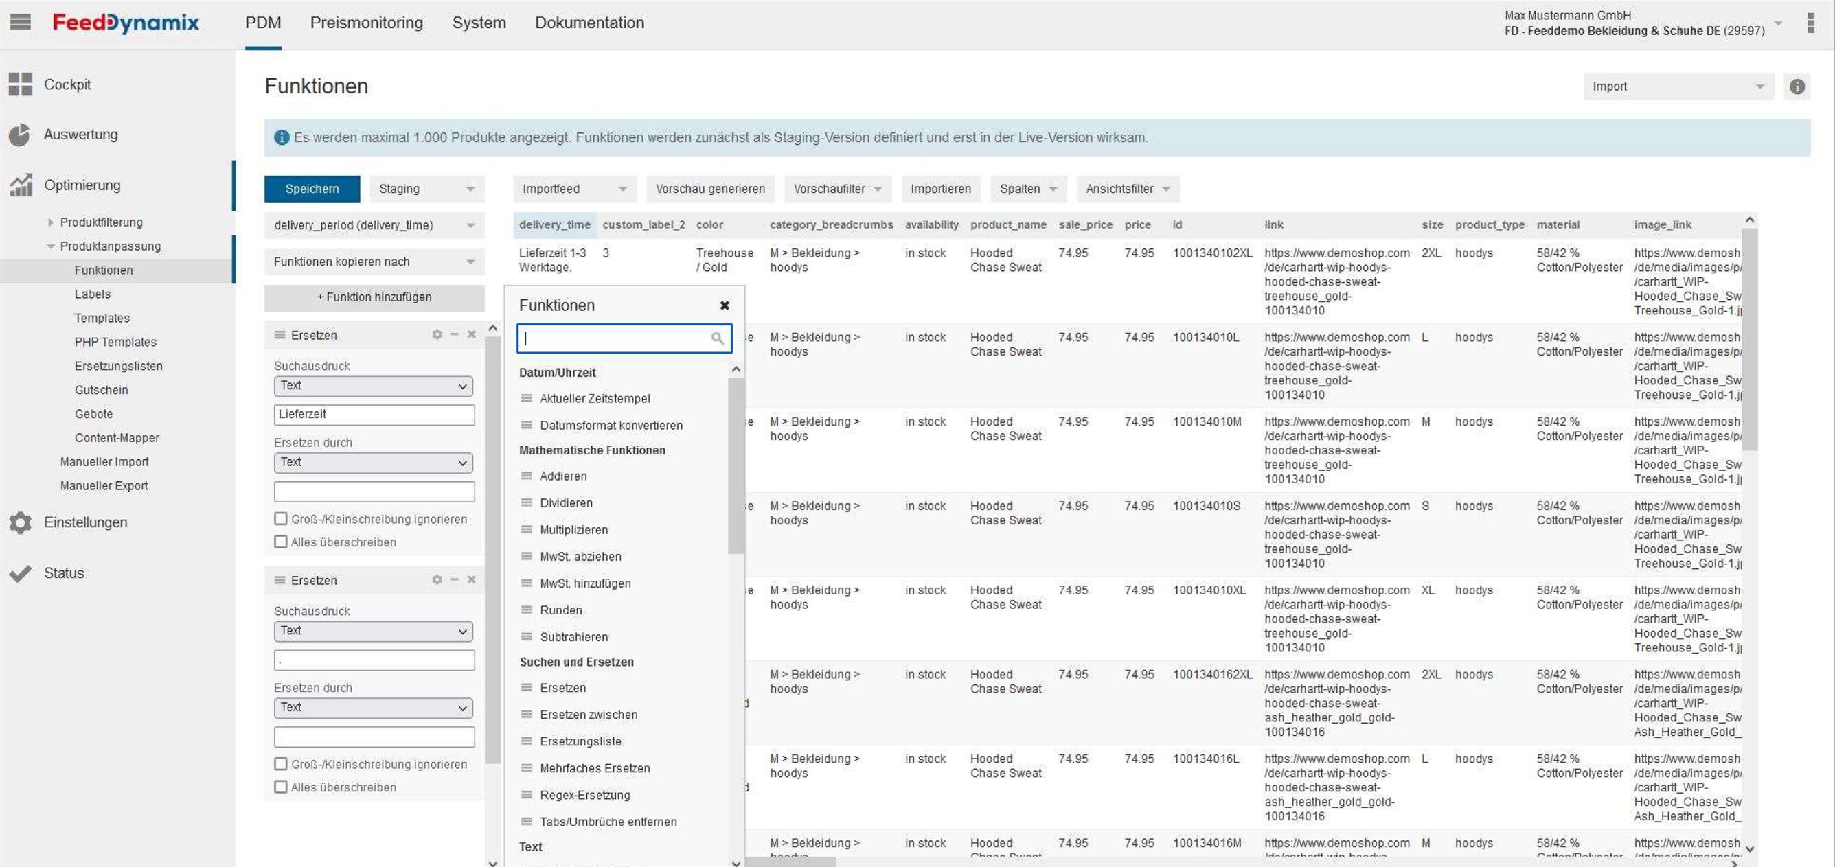Click the info icon in the blue notice
The height and width of the screenshot is (867, 1835).
[282, 137]
